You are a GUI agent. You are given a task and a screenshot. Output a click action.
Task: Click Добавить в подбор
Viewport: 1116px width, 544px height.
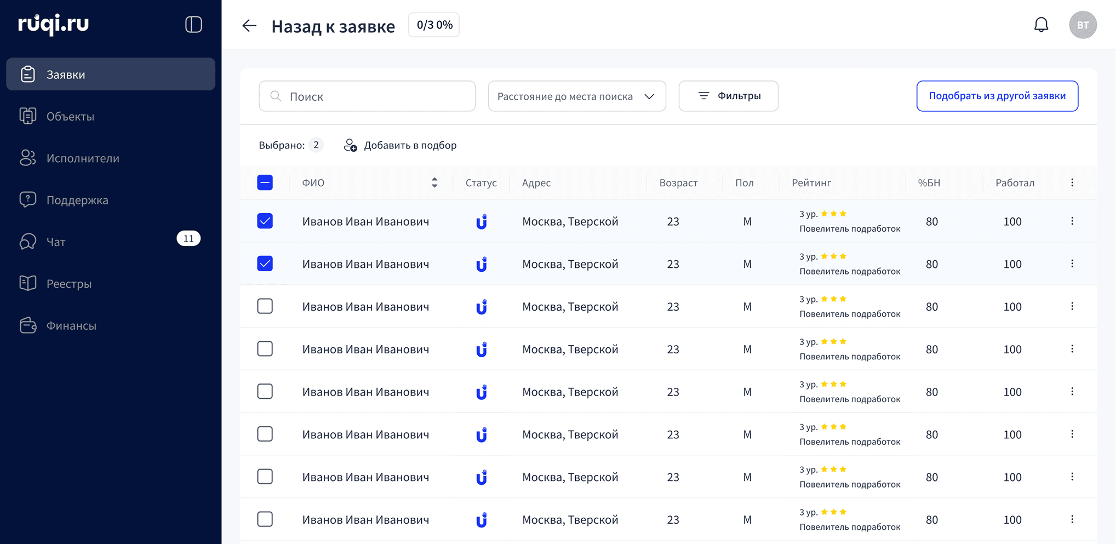pos(400,145)
